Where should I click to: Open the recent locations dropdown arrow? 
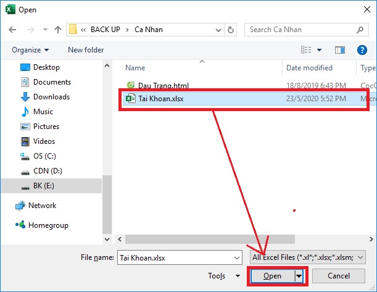(x=45, y=30)
